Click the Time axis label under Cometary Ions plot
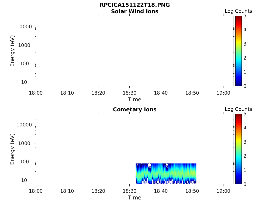This screenshot has height=207, width=276. [135, 198]
